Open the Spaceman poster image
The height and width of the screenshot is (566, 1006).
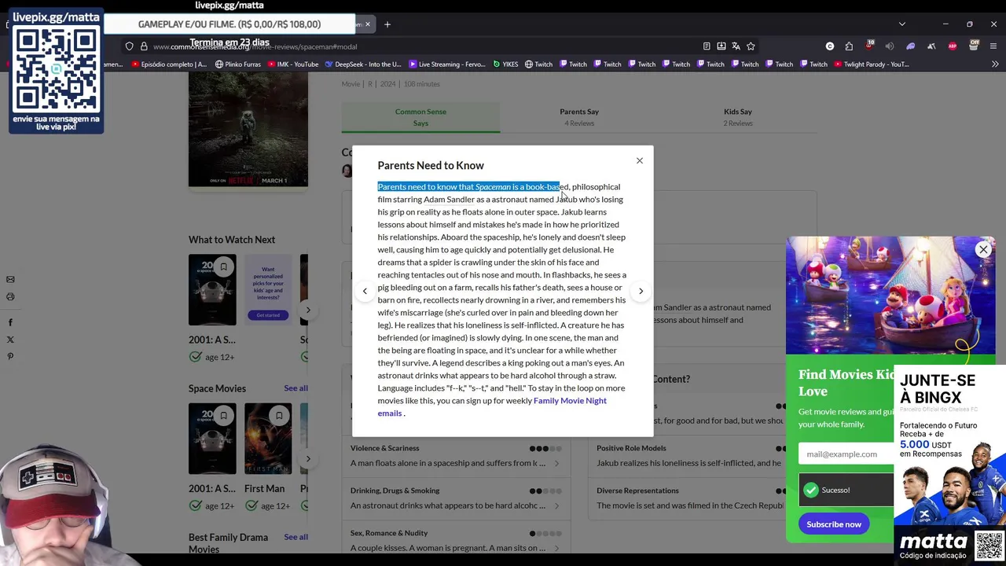click(x=248, y=130)
